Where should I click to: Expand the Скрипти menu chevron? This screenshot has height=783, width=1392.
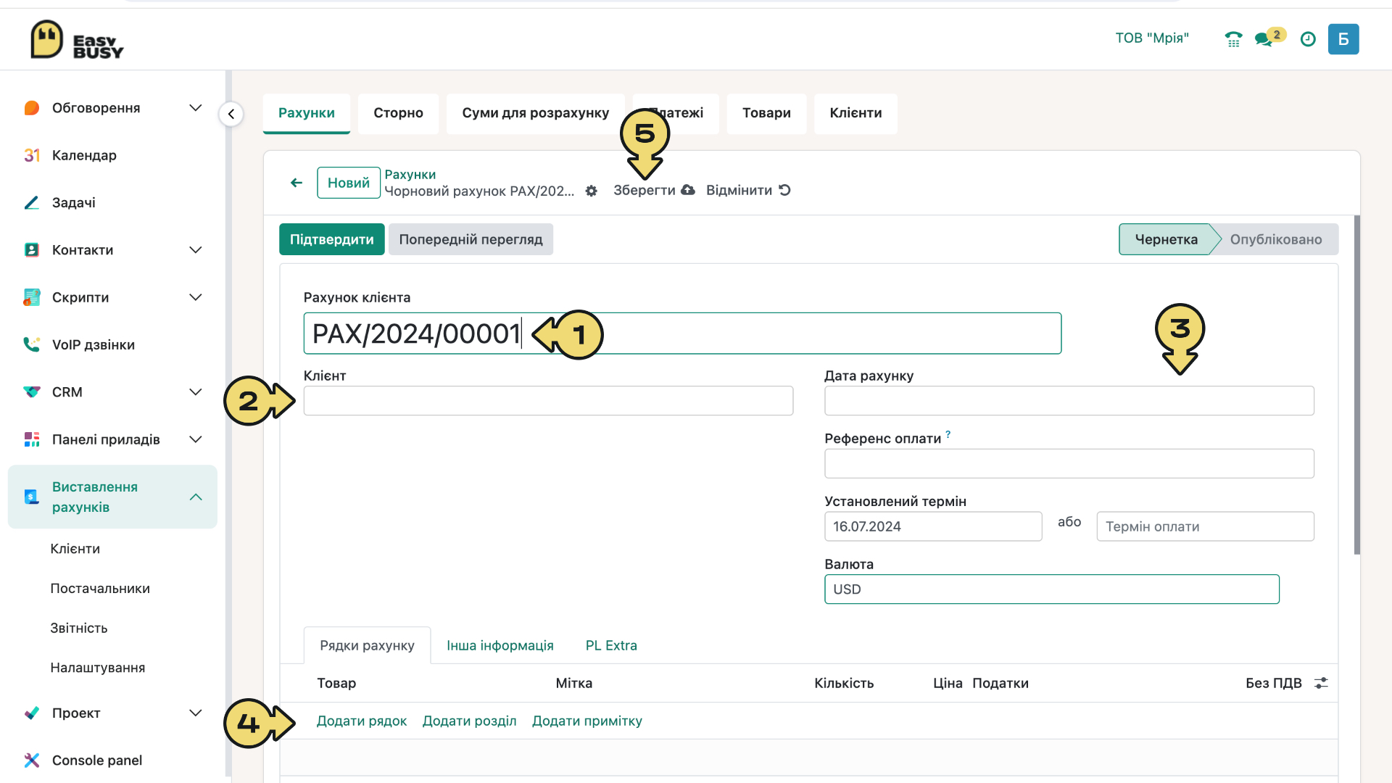pyautogui.click(x=196, y=297)
